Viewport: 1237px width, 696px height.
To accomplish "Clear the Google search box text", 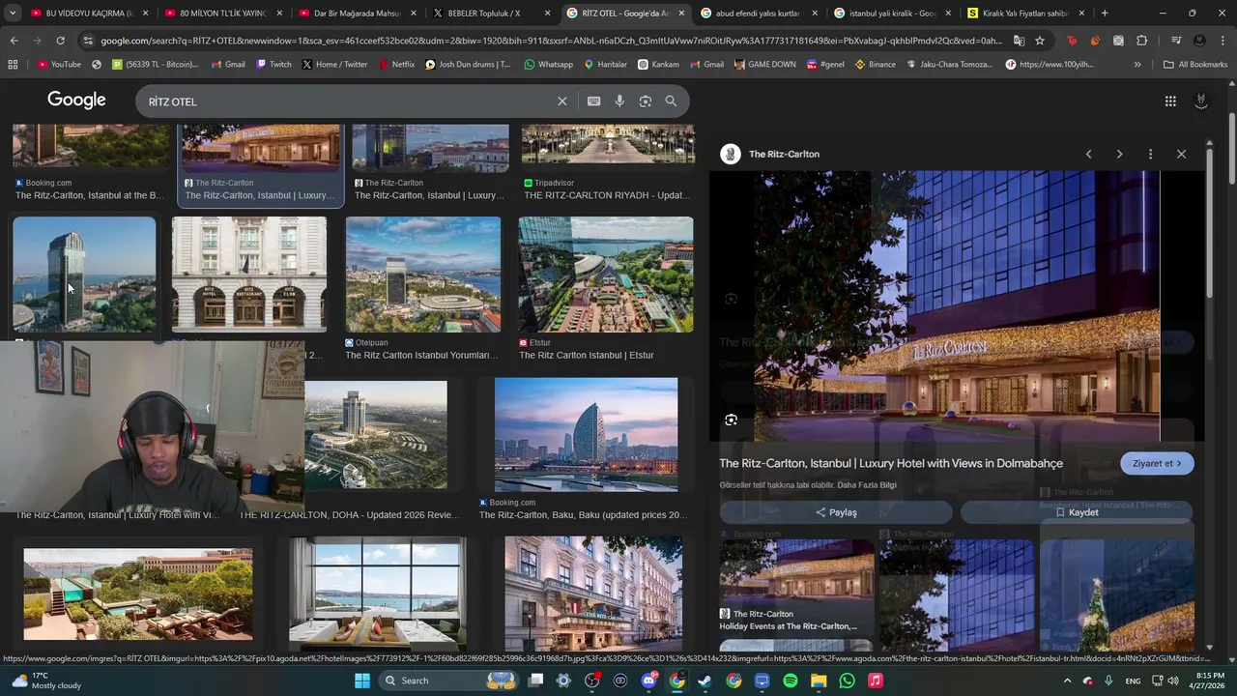I will pos(561,101).
